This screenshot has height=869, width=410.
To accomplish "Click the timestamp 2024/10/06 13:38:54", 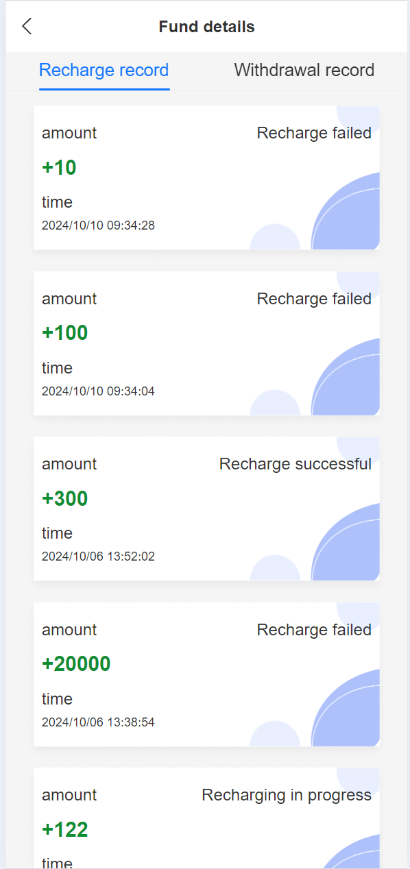I will pyautogui.click(x=98, y=722).
